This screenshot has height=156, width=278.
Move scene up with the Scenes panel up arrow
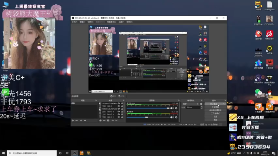click(x=81, y=120)
